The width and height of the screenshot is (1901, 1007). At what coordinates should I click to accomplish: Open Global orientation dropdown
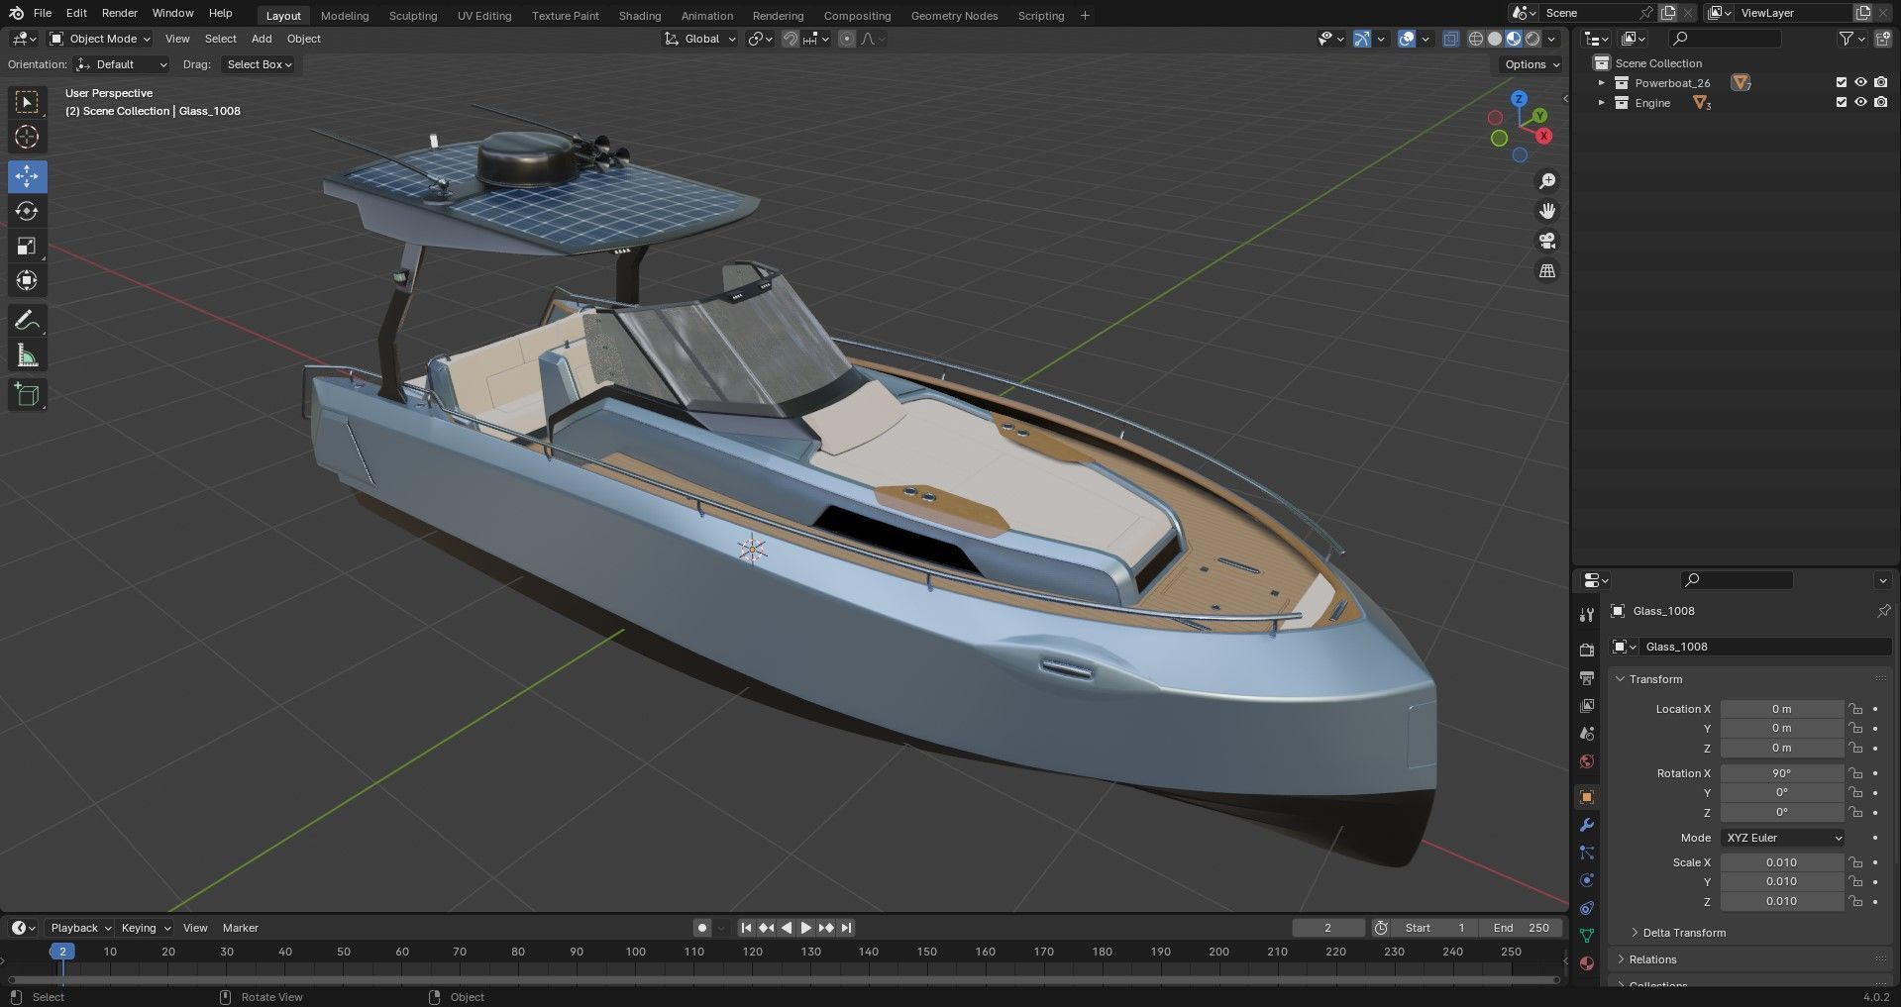tap(700, 39)
